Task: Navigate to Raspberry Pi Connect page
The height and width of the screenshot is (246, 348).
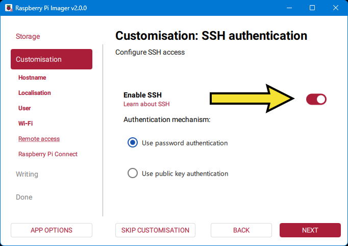Action: click(48, 154)
